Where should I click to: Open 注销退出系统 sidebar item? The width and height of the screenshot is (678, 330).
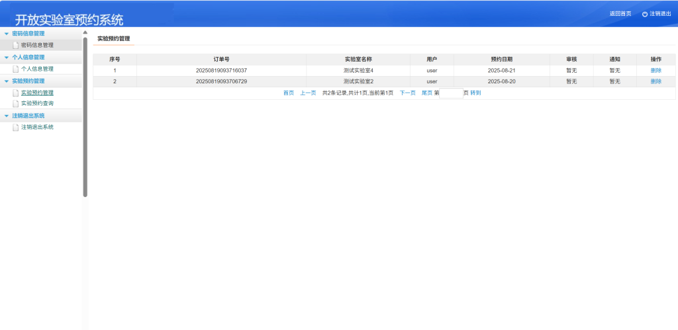click(x=37, y=127)
